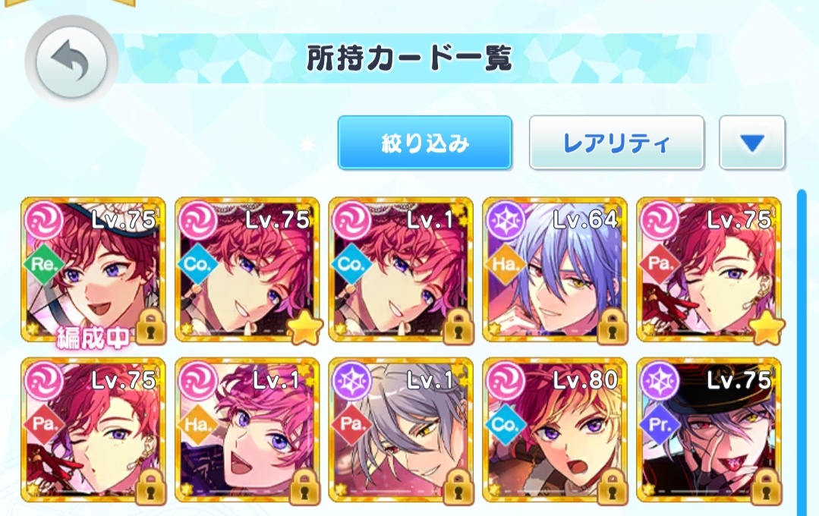819x516 pixels.
Task: Click the lock on first-row Lv.1 Co. card
Action: point(458,327)
